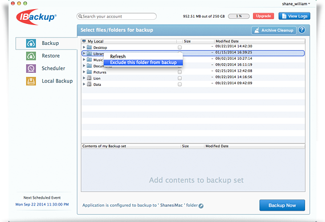The width and height of the screenshot is (325, 222).
Task: Open Archive Cleanup
Action: pos(274,30)
